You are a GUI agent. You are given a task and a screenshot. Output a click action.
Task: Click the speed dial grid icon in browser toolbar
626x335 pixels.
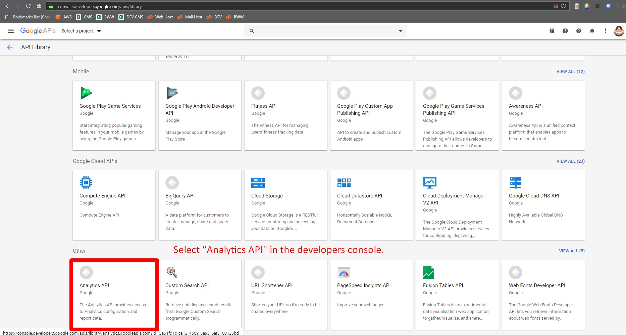pos(39,6)
